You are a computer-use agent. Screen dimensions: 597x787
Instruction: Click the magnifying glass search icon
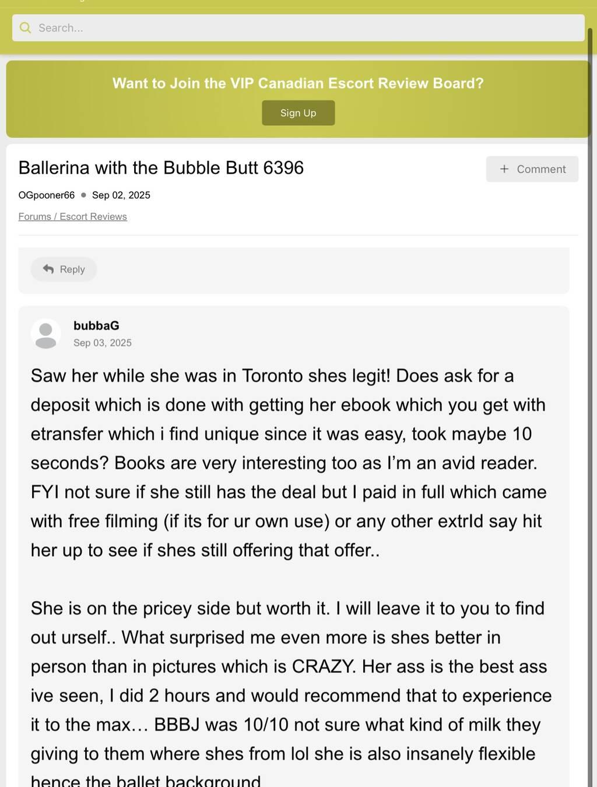pos(25,28)
